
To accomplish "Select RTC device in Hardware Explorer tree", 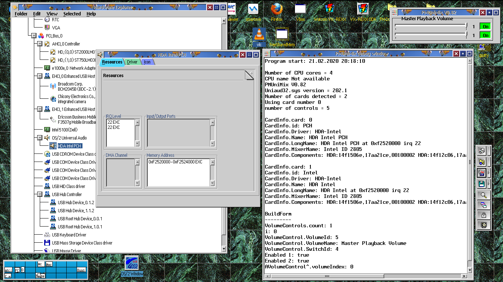I will (52, 19).
